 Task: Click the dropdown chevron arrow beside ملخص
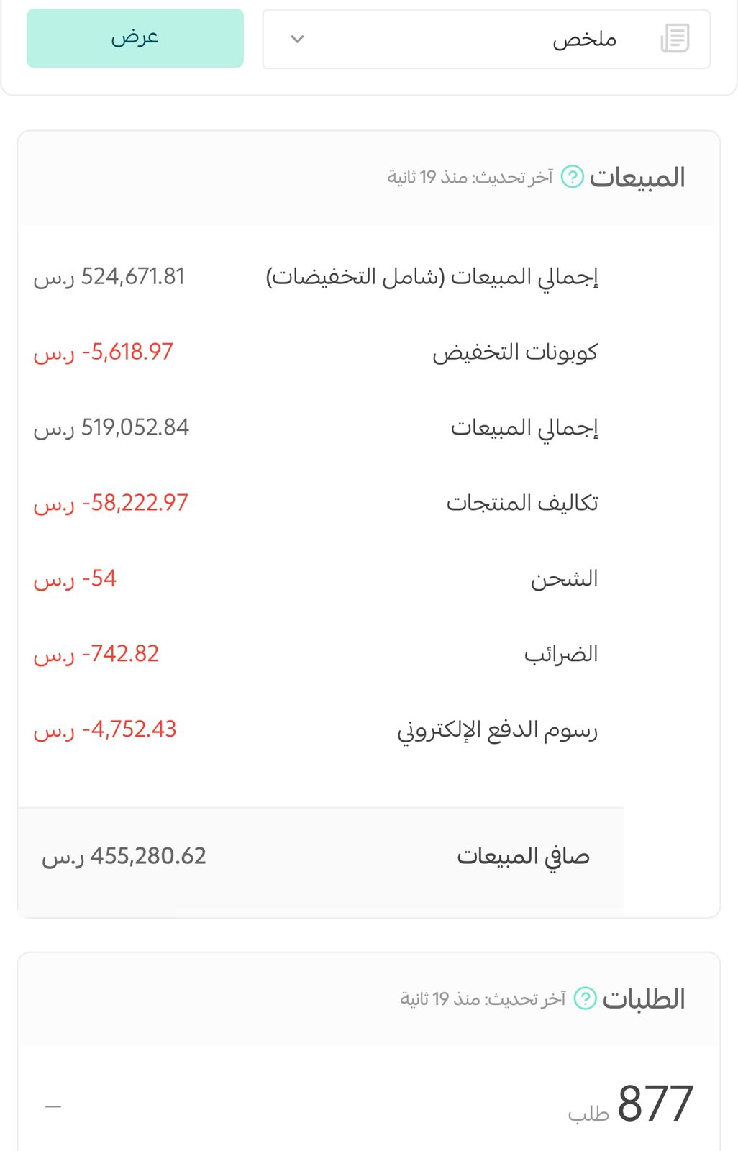click(x=297, y=40)
